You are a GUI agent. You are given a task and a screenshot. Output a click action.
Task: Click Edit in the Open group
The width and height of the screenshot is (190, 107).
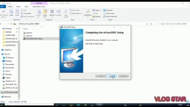tap(95, 13)
